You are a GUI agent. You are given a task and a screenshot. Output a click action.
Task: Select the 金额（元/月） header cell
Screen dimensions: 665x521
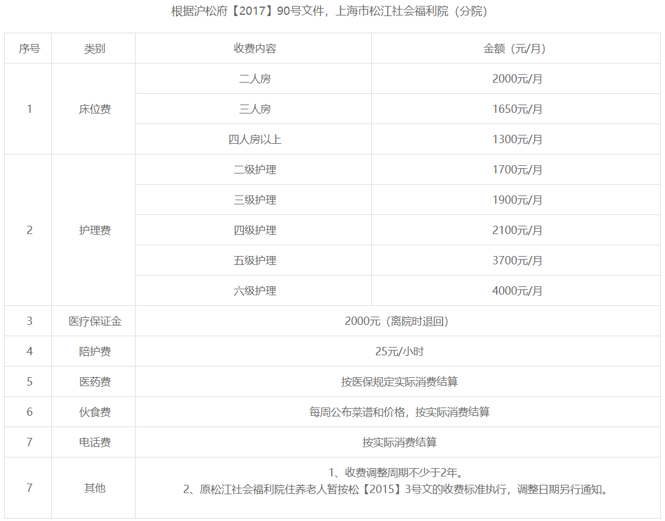[516, 48]
